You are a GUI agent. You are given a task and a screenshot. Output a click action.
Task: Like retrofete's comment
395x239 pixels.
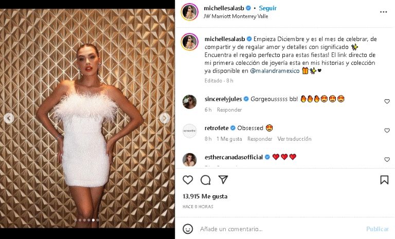(387, 131)
